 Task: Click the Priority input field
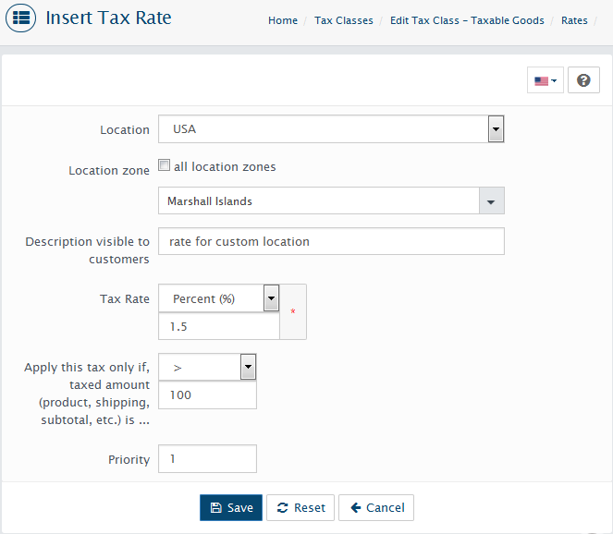pyautogui.click(x=207, y=458)
